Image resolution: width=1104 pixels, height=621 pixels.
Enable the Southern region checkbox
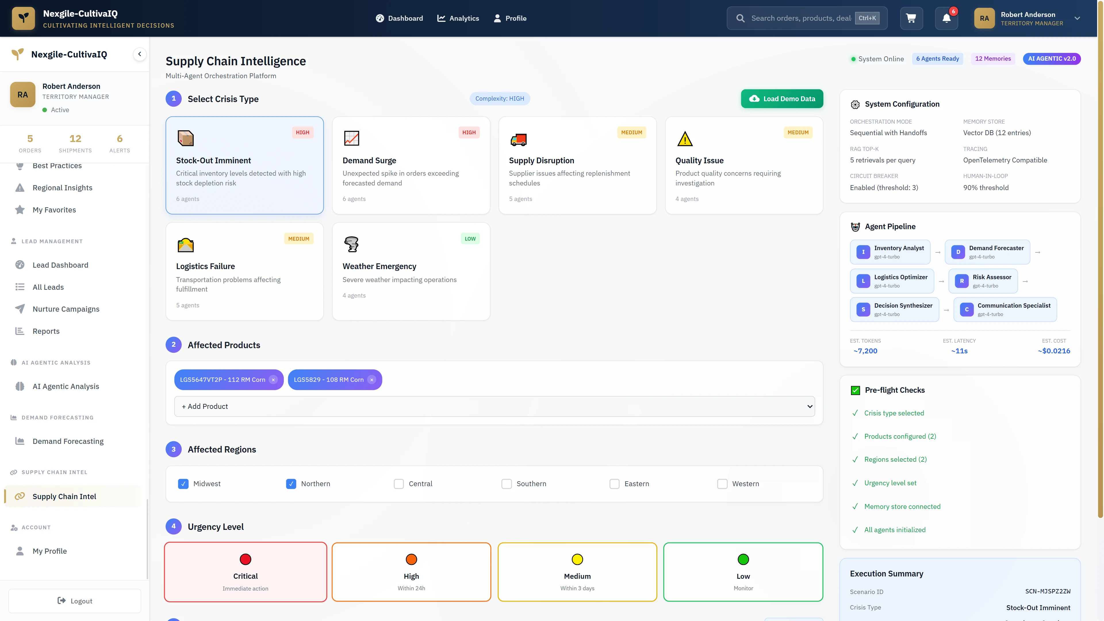click(x=507, y=483)
